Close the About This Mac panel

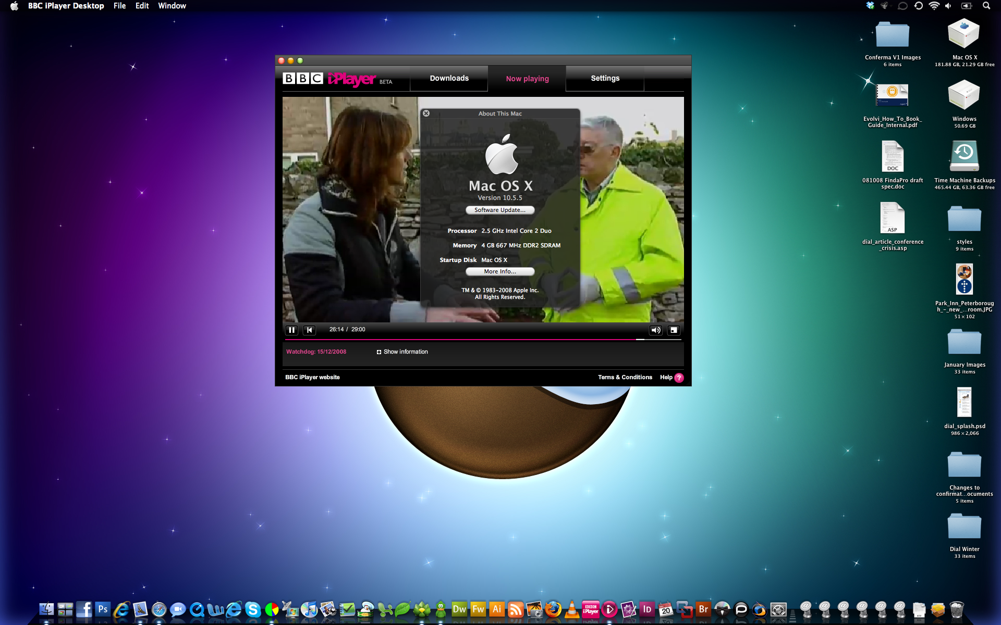coord(426,113)
